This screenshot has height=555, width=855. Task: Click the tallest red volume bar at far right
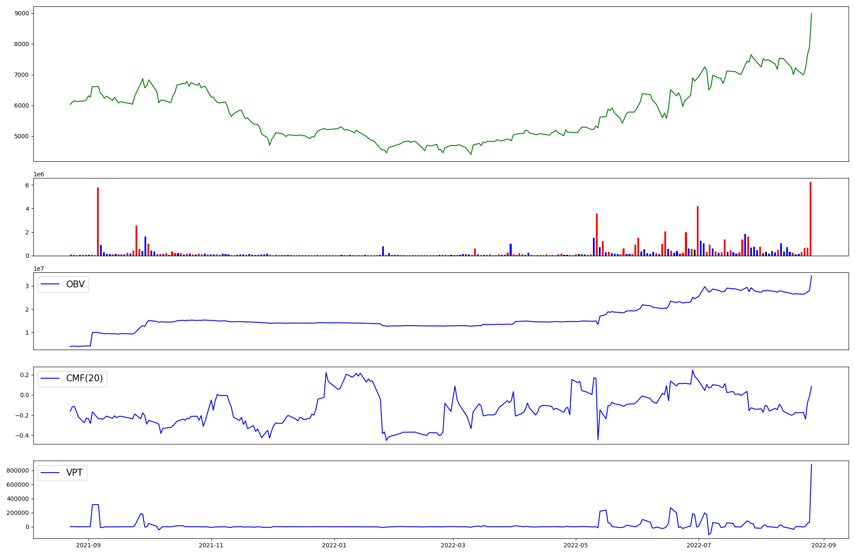(810, 219)
